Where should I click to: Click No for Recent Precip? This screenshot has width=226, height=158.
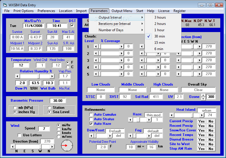pyautogui.click(x=211, y=126)
